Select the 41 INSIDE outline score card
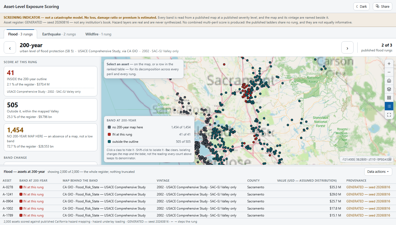396x225 pixels. pyautogui.click(x=50, y=81)
